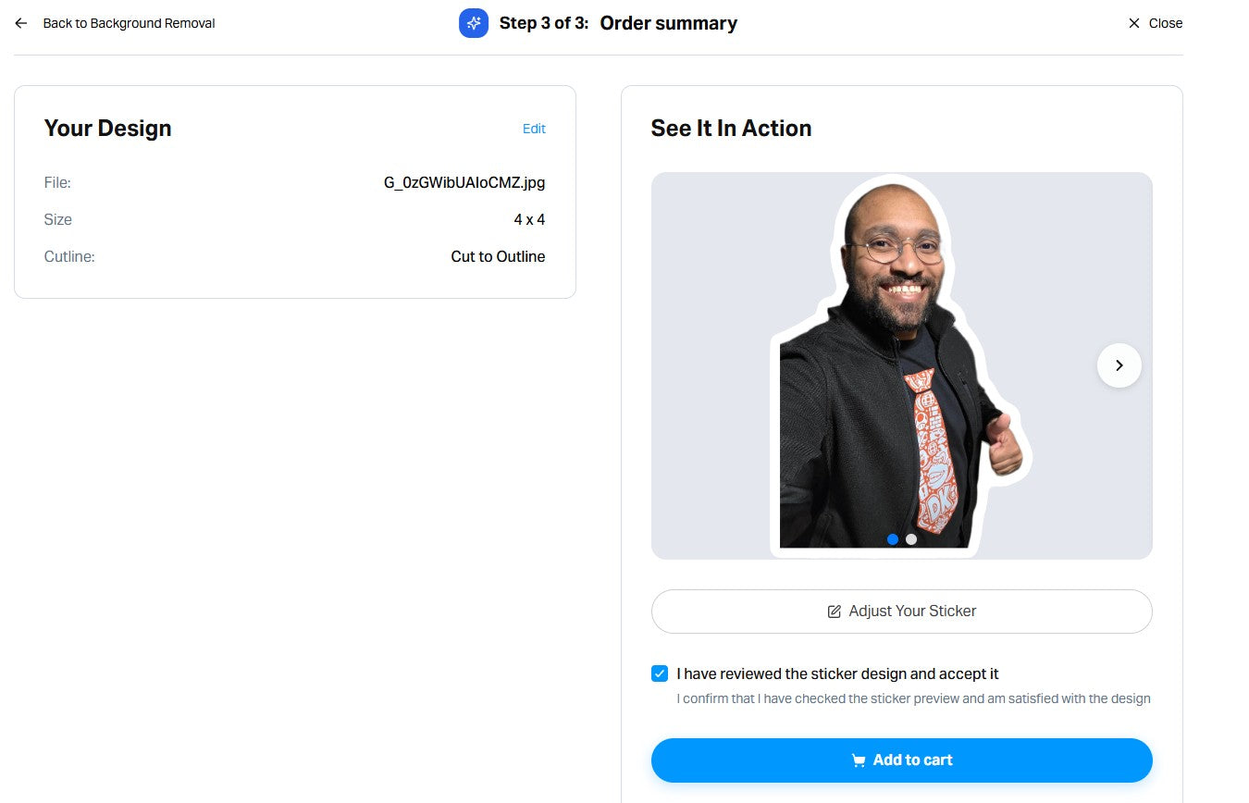Click the 'I have reviewed the sticker design' label
The height and width of the screenshot is (803, 1249).
pyautogui.click(x=837, y=674)
